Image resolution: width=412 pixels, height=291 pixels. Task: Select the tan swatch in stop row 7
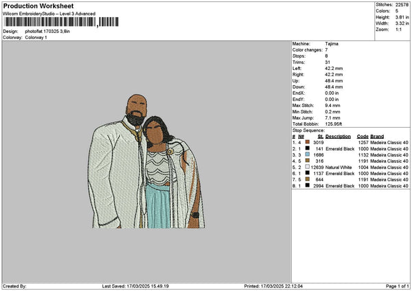pyautogui.click(x=307, y=179)
